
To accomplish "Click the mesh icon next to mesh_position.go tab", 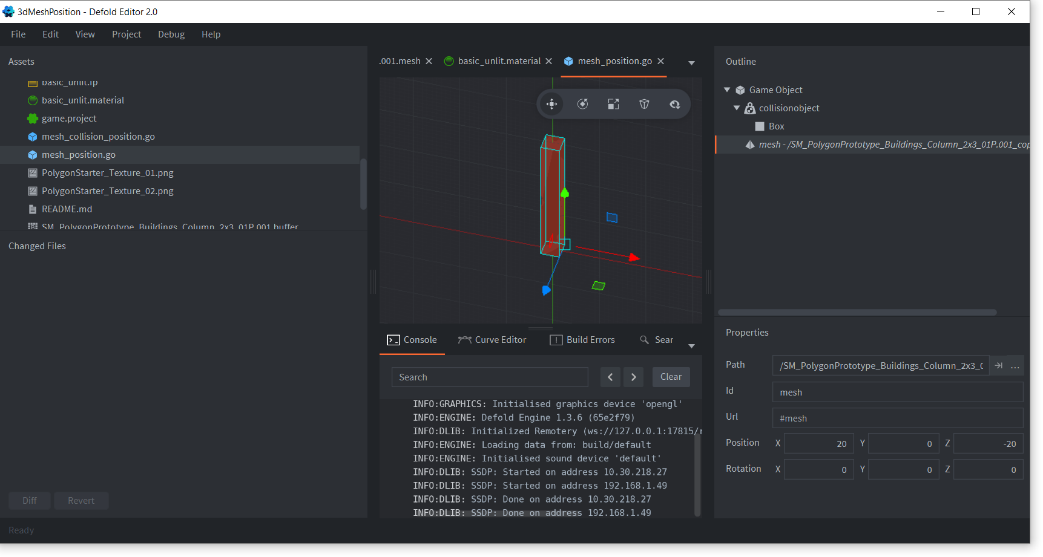I will coord(568,60).
